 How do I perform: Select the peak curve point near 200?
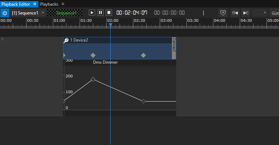[x=93, y=79]
